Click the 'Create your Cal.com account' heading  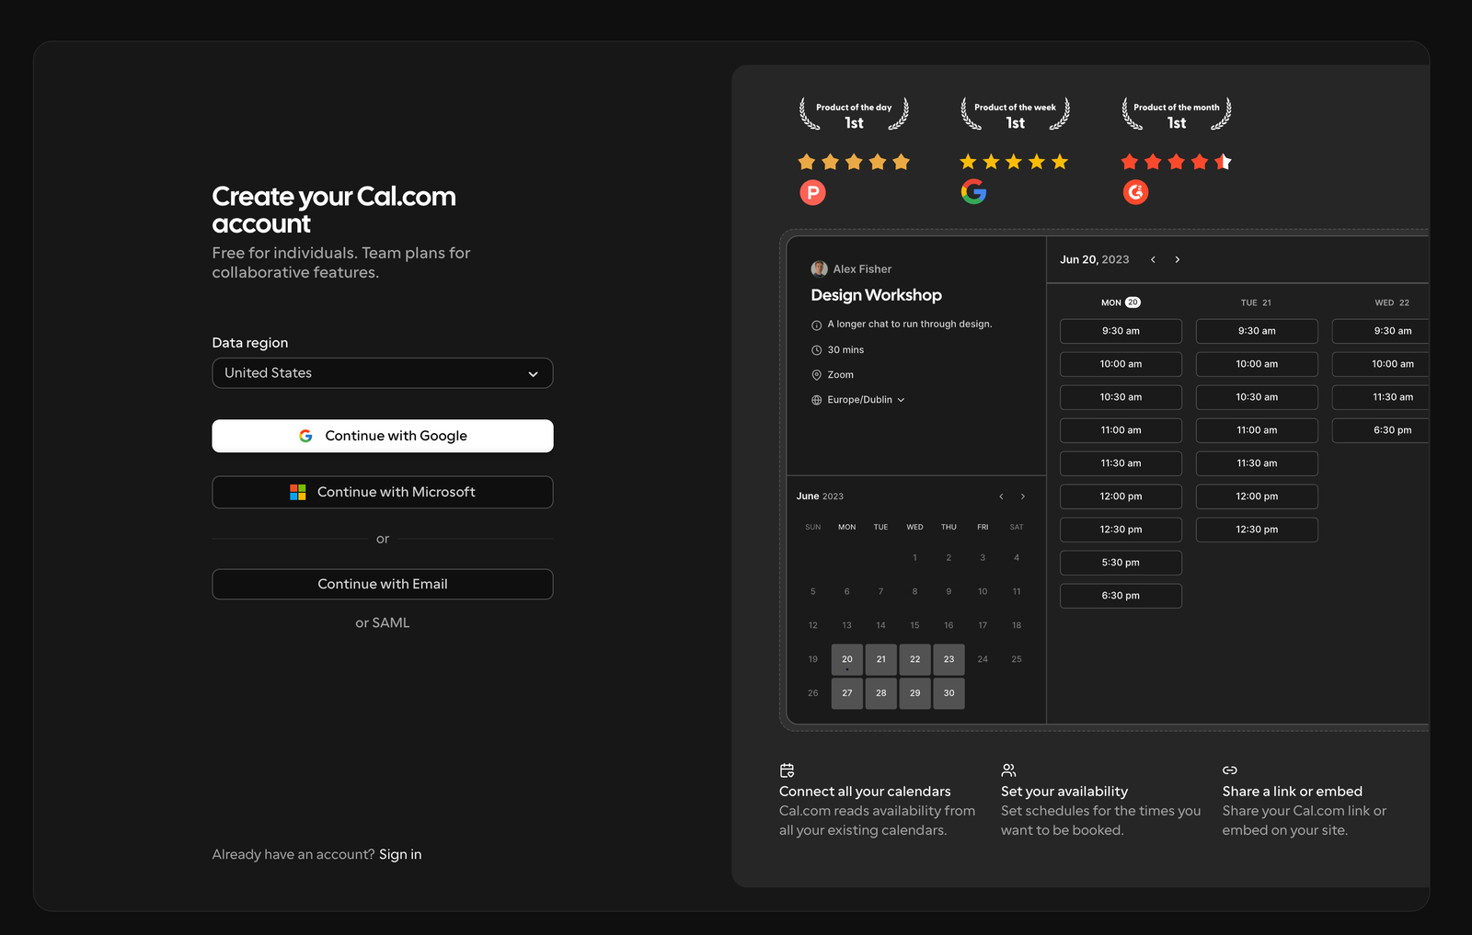pyautogui.click(x=334, y=210)
